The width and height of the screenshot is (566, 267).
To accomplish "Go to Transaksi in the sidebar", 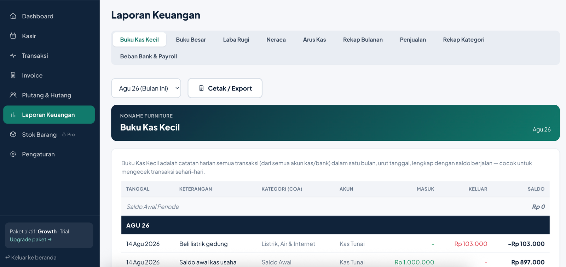I will 49,56.
